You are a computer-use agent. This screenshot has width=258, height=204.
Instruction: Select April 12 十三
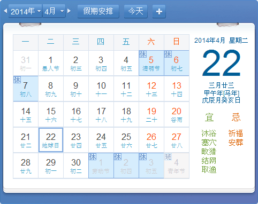[151, 89]
